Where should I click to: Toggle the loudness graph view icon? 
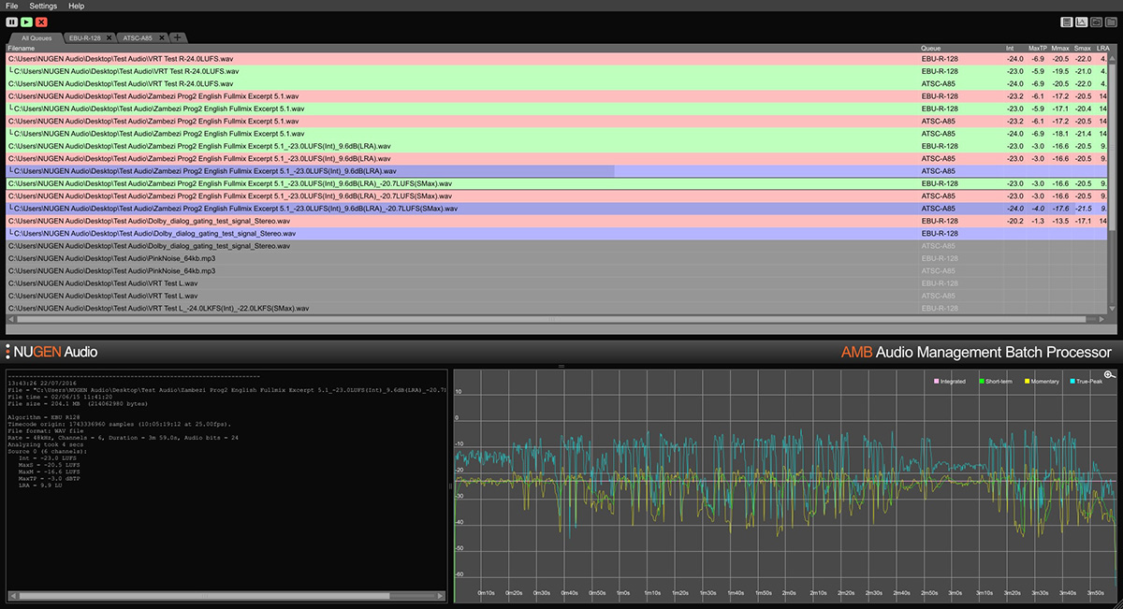[1081, 22]
